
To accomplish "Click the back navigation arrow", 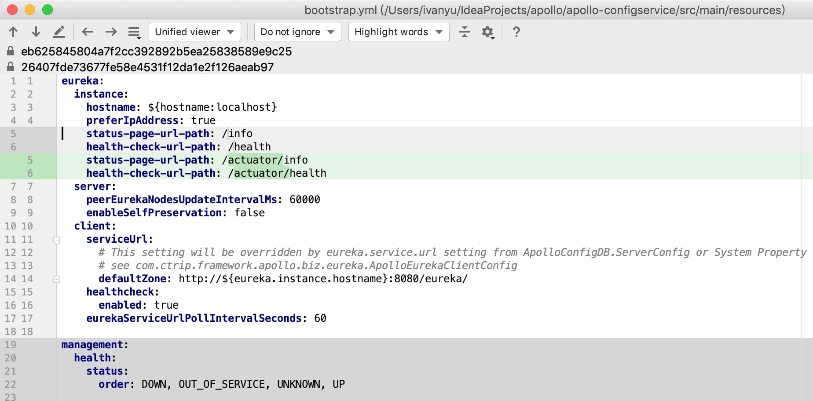I will click(88, 31).
